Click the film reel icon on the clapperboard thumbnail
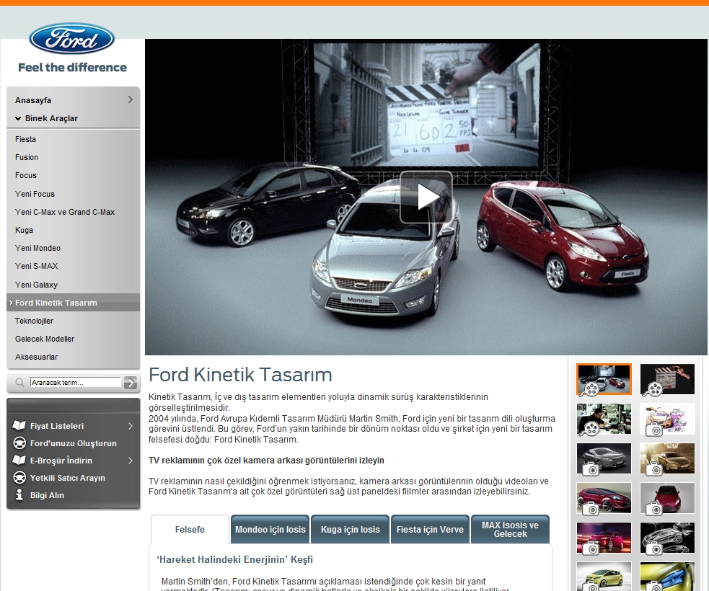 tap(654, 388)
